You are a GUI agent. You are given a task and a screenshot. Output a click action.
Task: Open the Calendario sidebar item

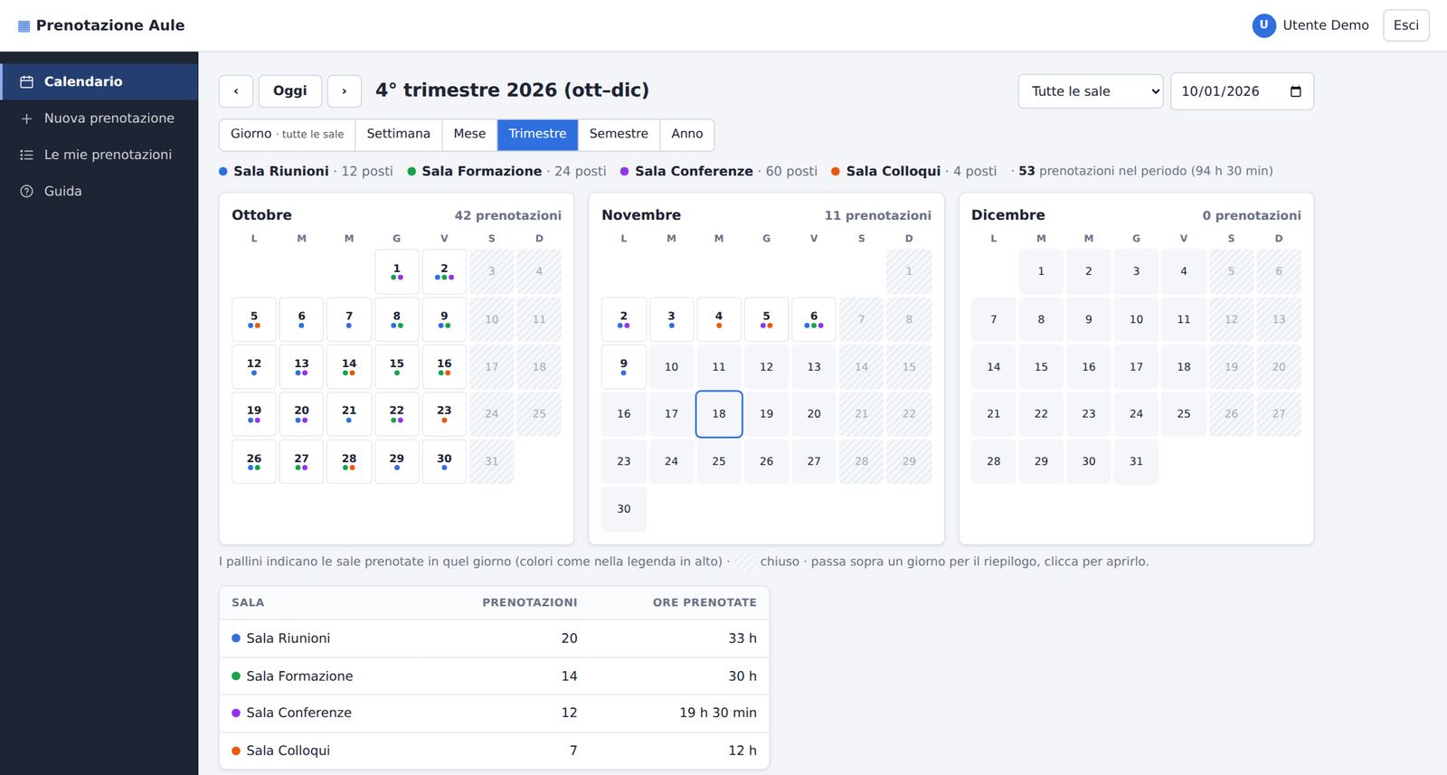[99, 81]
